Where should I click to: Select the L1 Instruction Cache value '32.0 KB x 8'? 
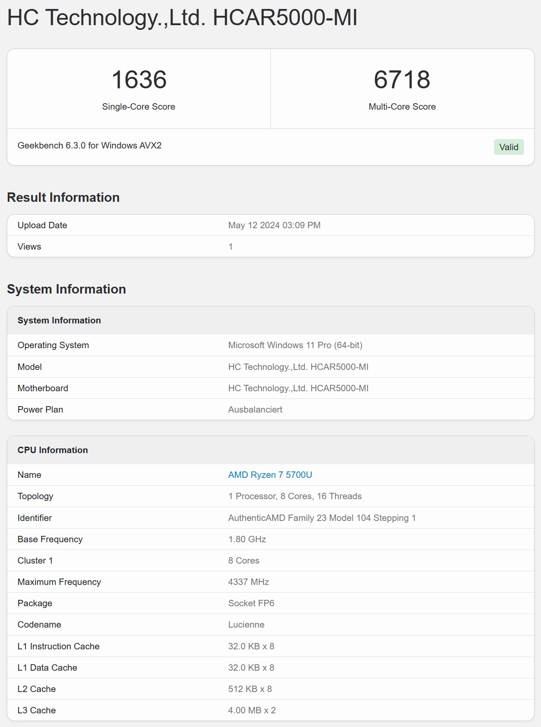[251, 646]
